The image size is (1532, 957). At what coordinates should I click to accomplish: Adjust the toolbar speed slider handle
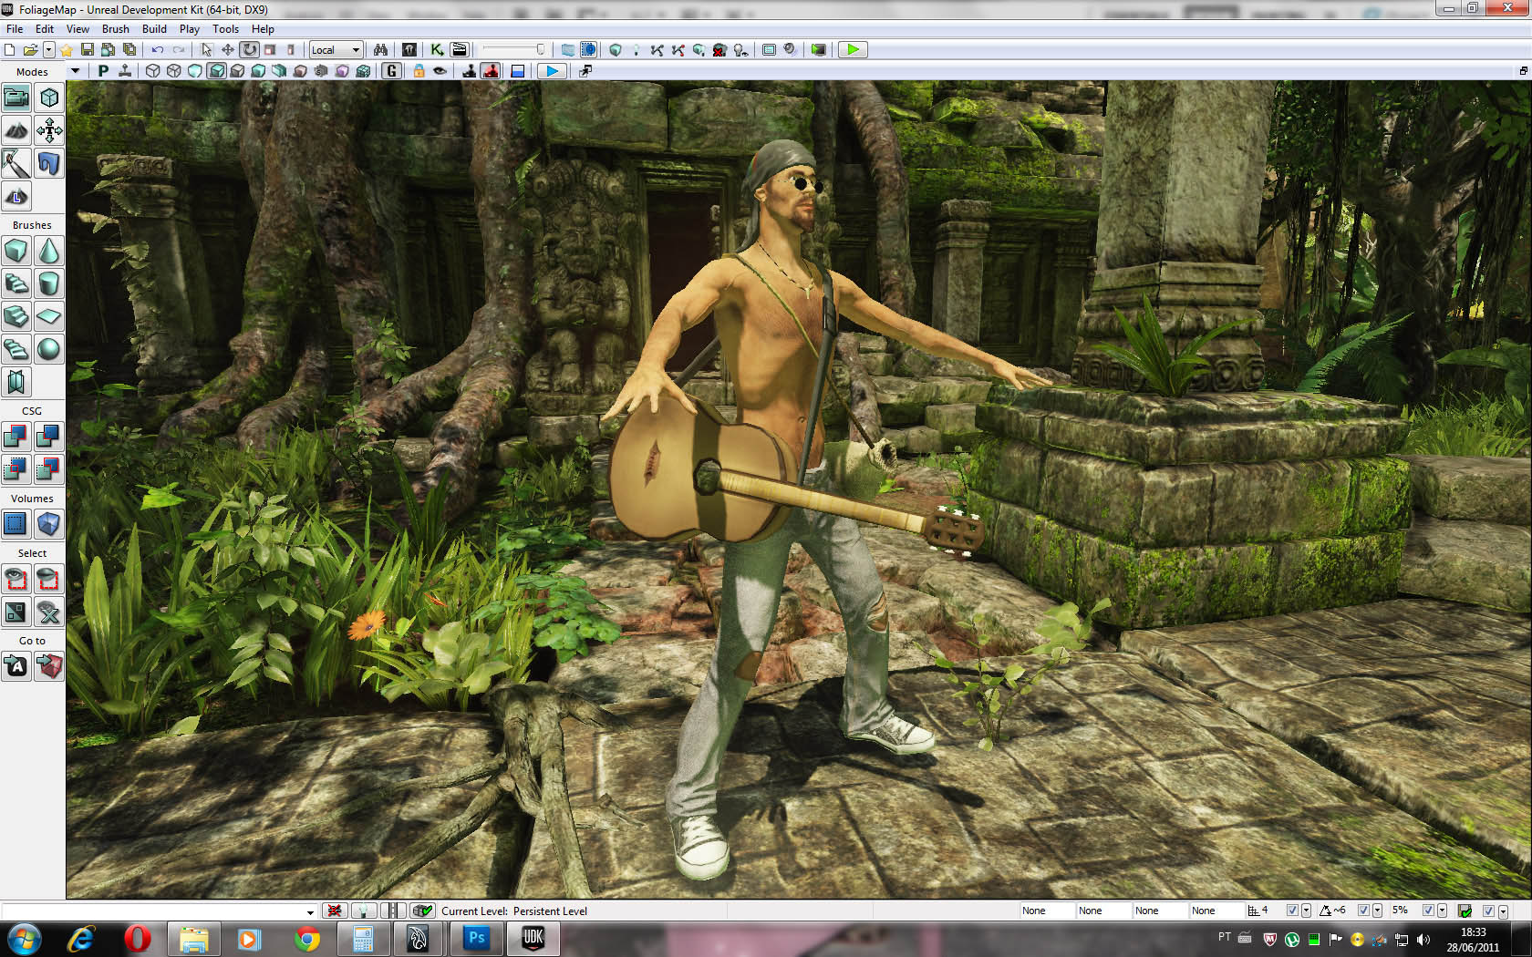(540, 50)
